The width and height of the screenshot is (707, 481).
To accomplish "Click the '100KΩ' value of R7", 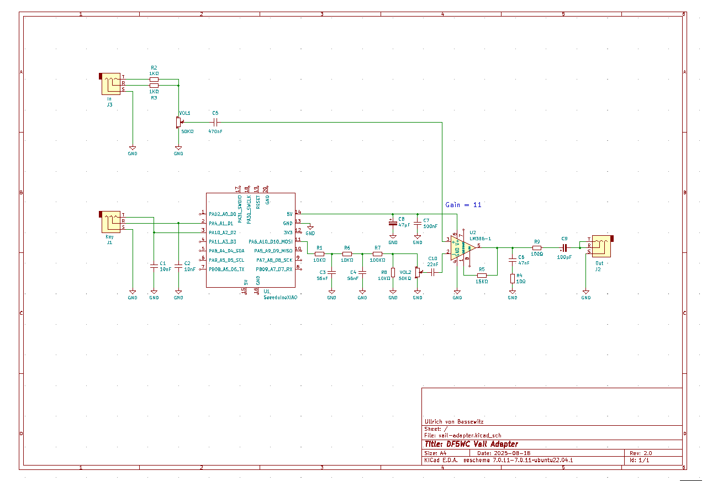I will [x=378, y=260].
